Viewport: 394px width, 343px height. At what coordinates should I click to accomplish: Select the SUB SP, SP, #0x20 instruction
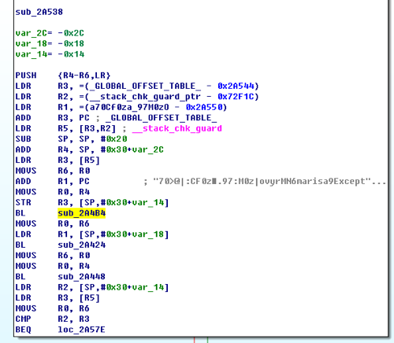(71, 139)
